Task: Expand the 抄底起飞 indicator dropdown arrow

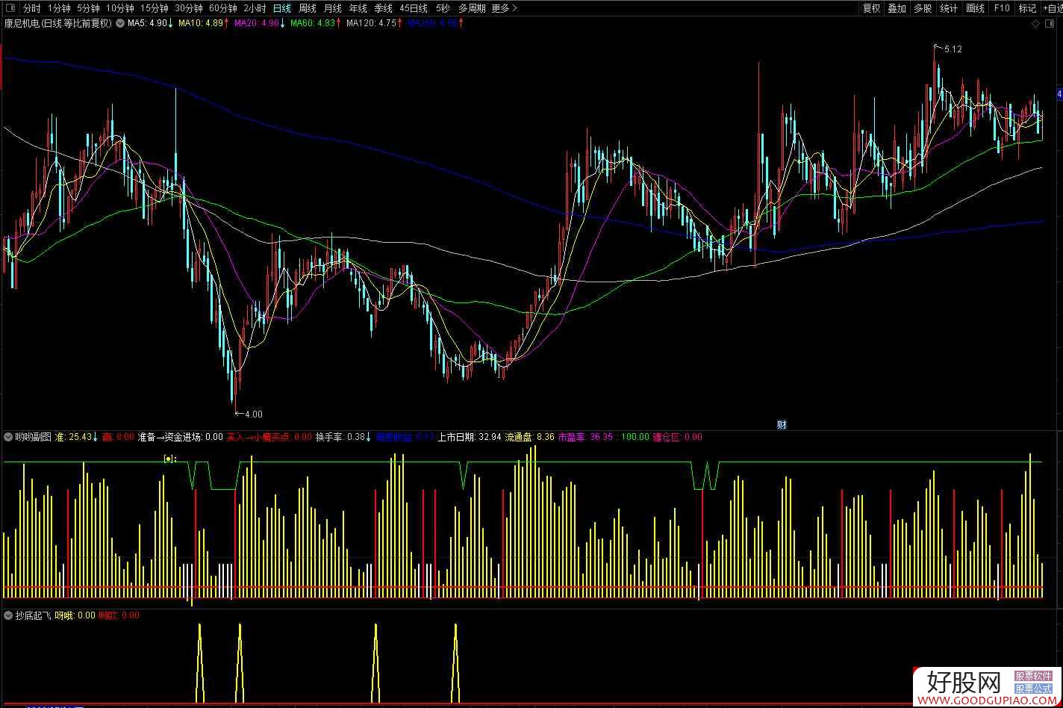Action: tap(8, 615)
